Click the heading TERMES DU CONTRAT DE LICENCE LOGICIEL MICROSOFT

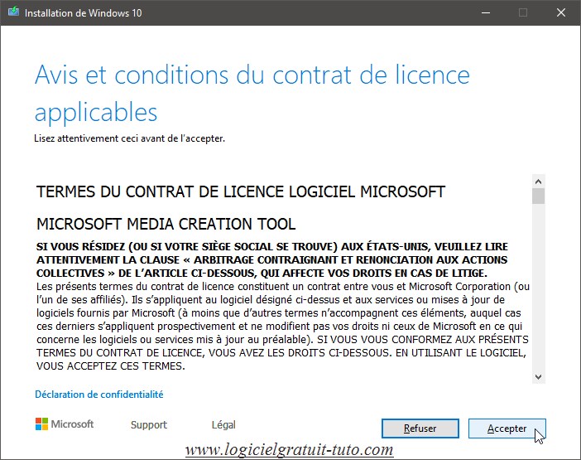pos(241,191)
